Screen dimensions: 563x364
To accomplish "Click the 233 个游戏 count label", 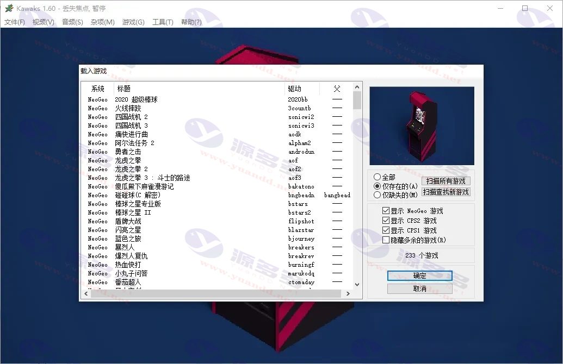I will 422,255.
